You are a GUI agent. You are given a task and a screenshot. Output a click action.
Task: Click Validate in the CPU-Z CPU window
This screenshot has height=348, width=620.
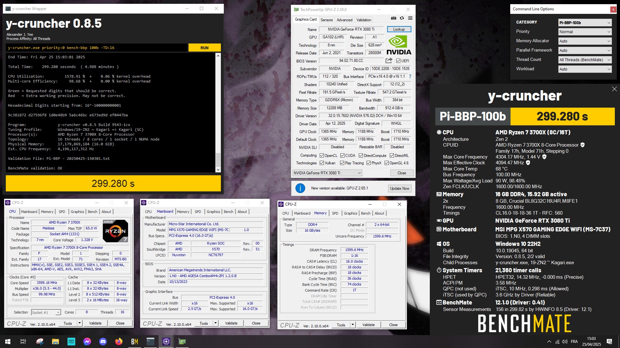[95, 323]
